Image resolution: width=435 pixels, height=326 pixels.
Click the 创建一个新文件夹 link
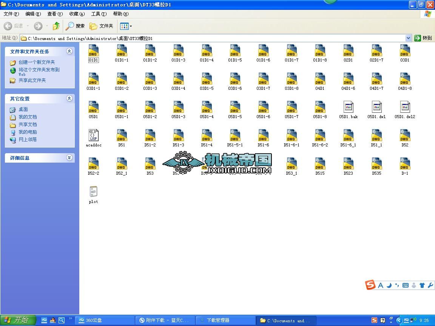click(37, 62)
